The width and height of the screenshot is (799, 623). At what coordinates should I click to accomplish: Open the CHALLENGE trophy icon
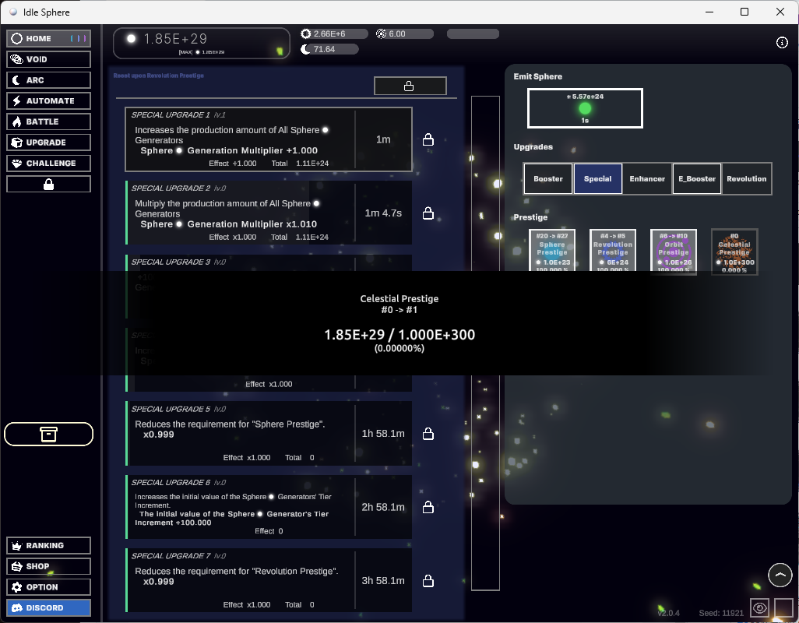tap(48, 163)
